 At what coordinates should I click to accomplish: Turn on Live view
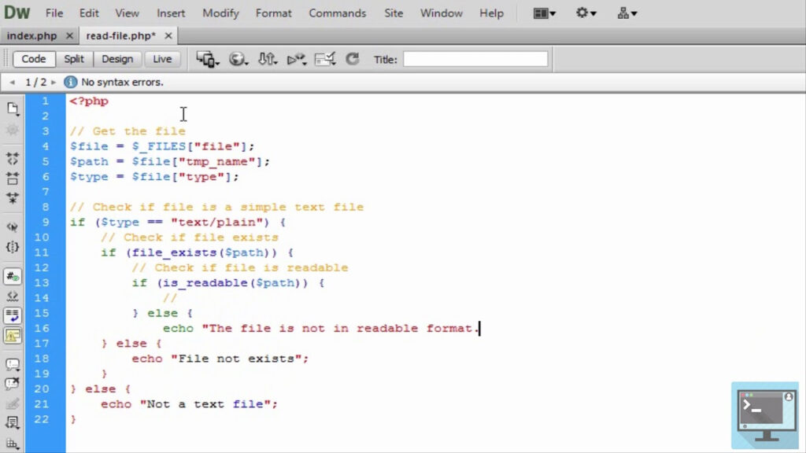[x=162, y=59]
